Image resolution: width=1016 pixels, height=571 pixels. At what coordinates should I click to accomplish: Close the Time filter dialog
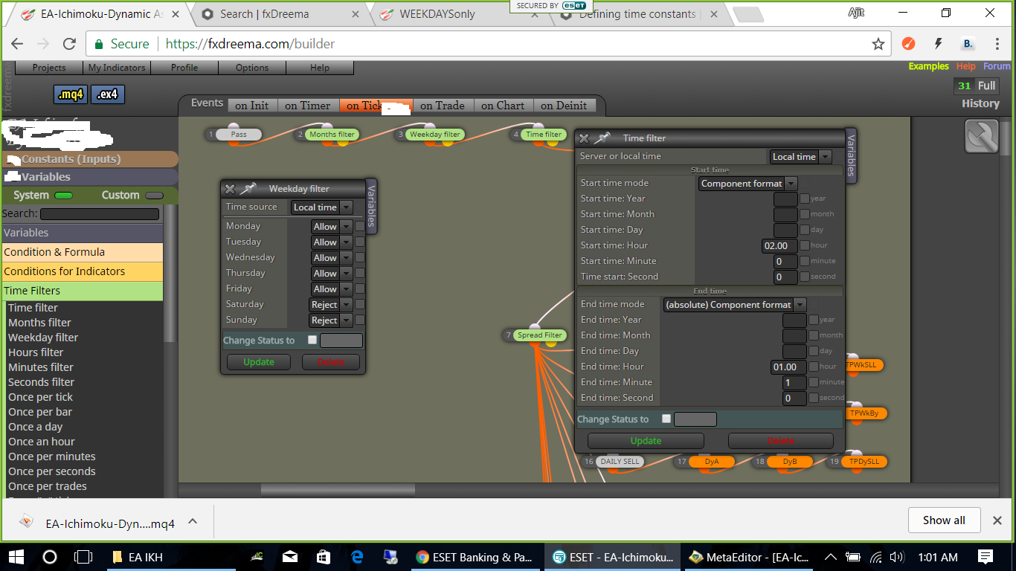pos(584,138)
